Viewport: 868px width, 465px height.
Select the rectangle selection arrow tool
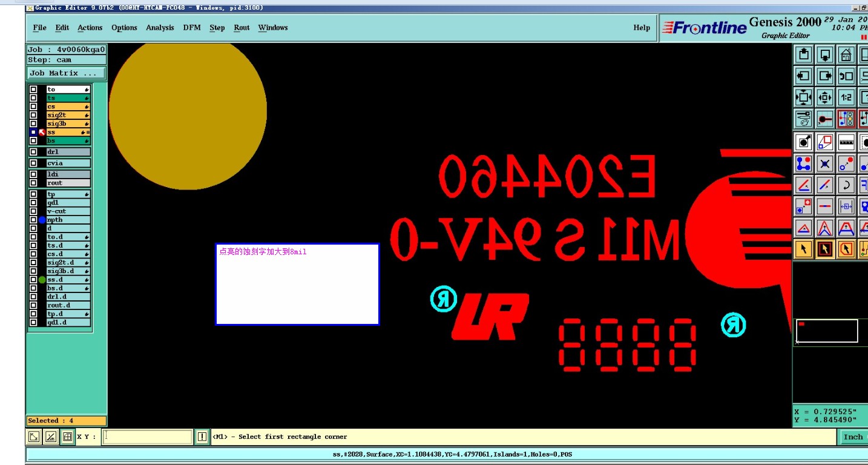tap(825, 249)
